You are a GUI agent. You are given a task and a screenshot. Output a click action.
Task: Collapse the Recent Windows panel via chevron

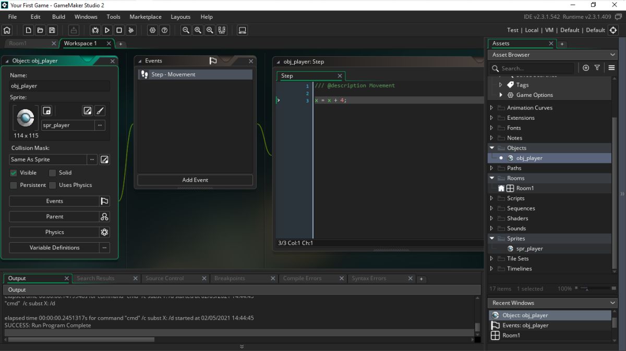[612, 303]
